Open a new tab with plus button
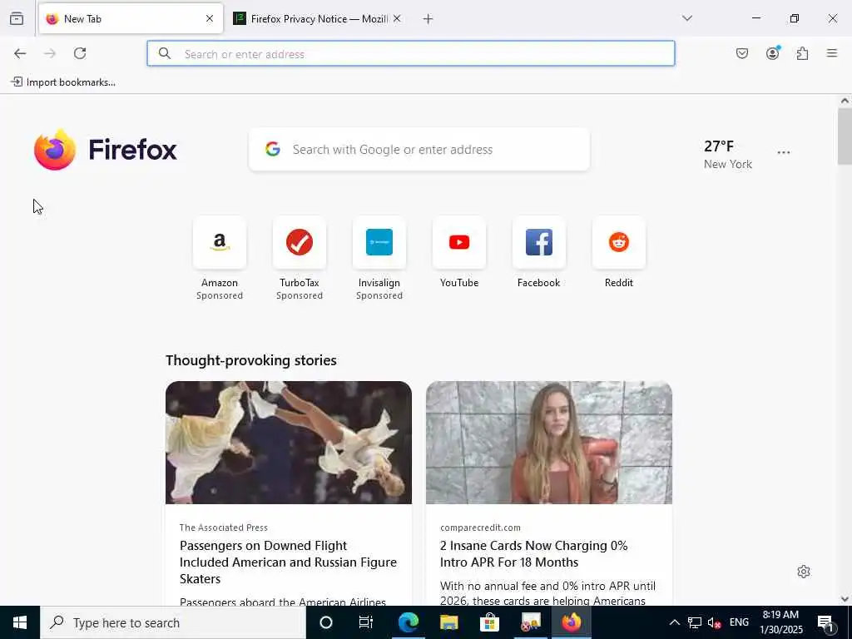Viewport: 852px width, 639px height. point(428,19)
